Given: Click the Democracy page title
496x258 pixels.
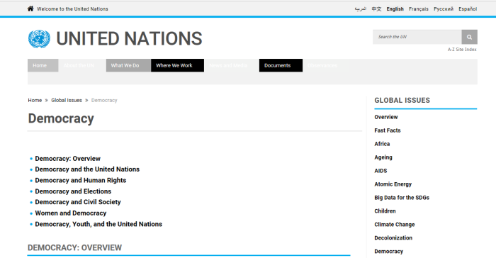Looking at the screenshot, I should [x=61, y=118].
